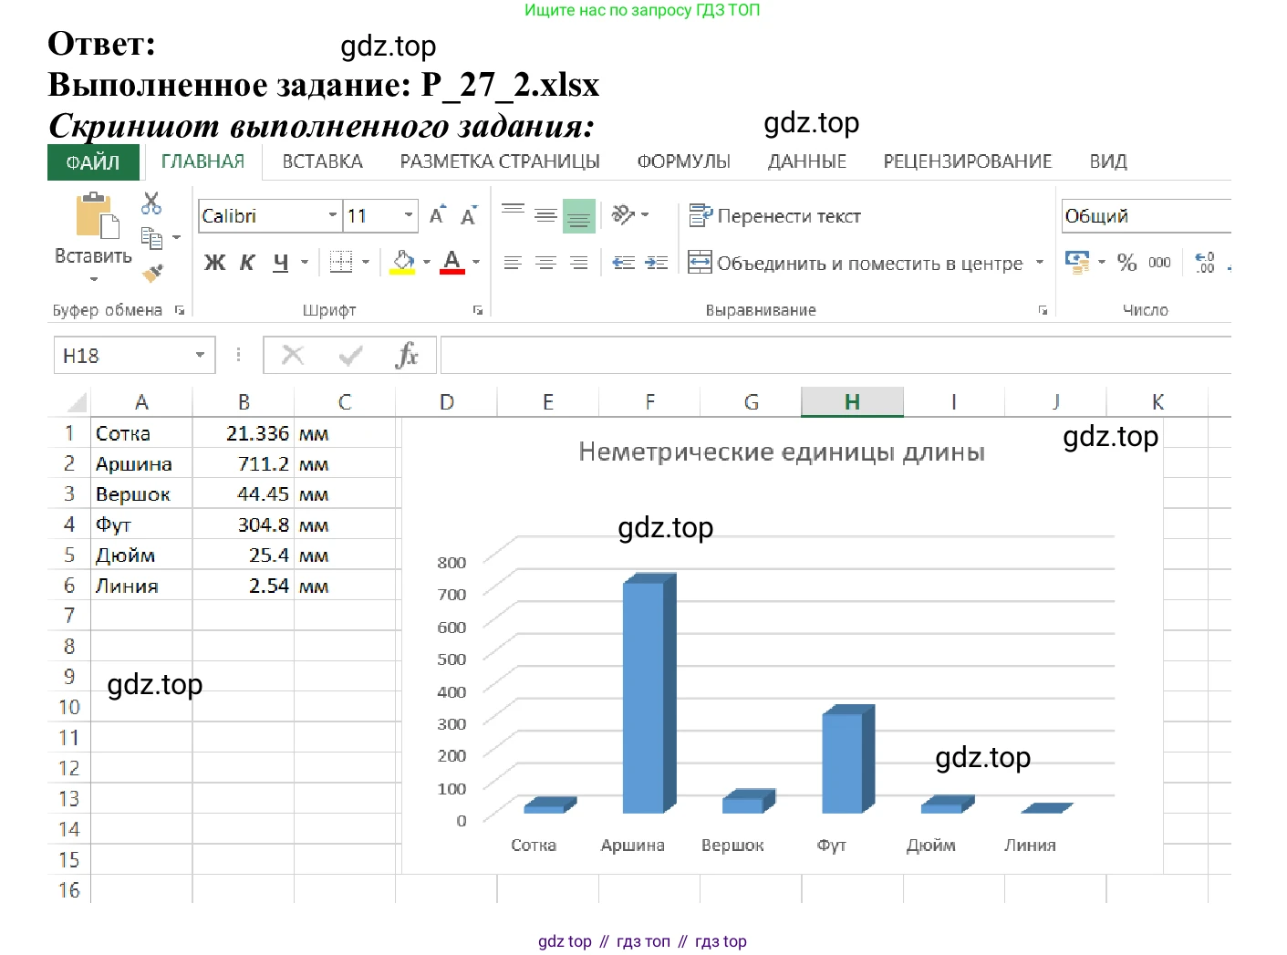Toggle bottom alignment (highlighted)
The height and width of the screenshot is (955, 1287).
(579, 216)
